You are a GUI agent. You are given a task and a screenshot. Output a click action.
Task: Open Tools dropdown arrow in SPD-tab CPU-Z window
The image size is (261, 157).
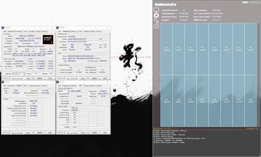(x=88, y=132)
